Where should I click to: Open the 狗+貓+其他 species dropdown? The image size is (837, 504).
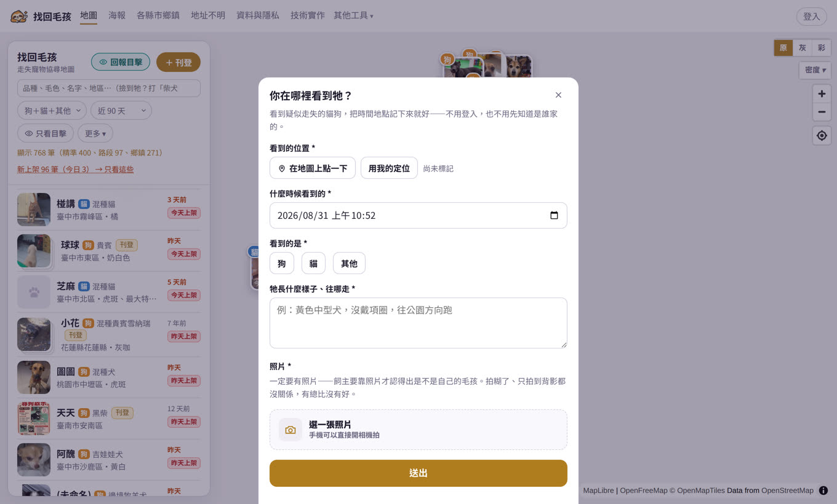(52, 111)
